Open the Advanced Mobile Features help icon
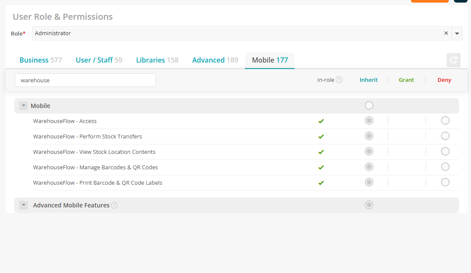The height and width of the screenshot is (273, 471). pos(114,205)
